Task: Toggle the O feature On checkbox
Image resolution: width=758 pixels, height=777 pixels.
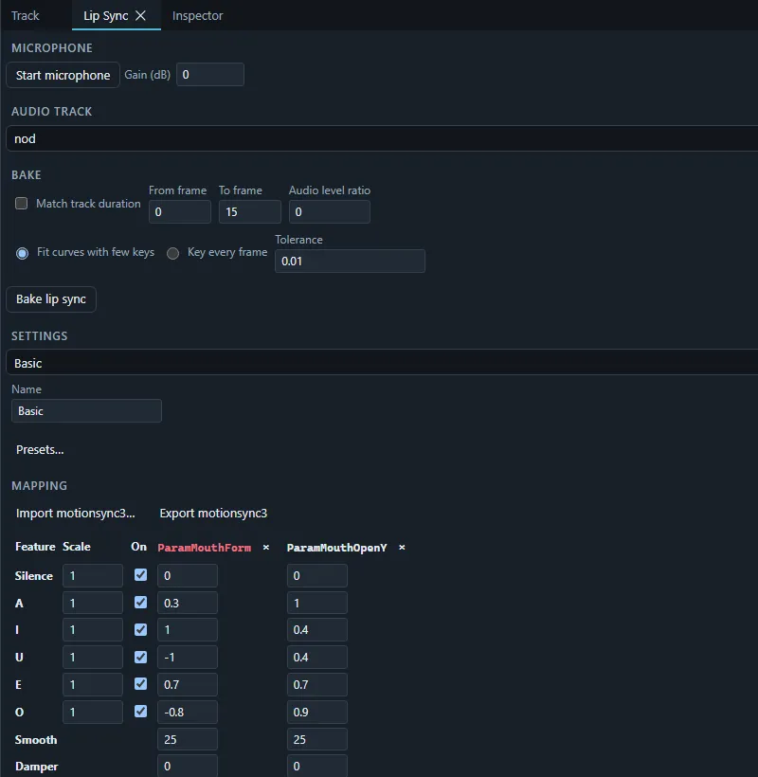Action: [x=140, y=711]
